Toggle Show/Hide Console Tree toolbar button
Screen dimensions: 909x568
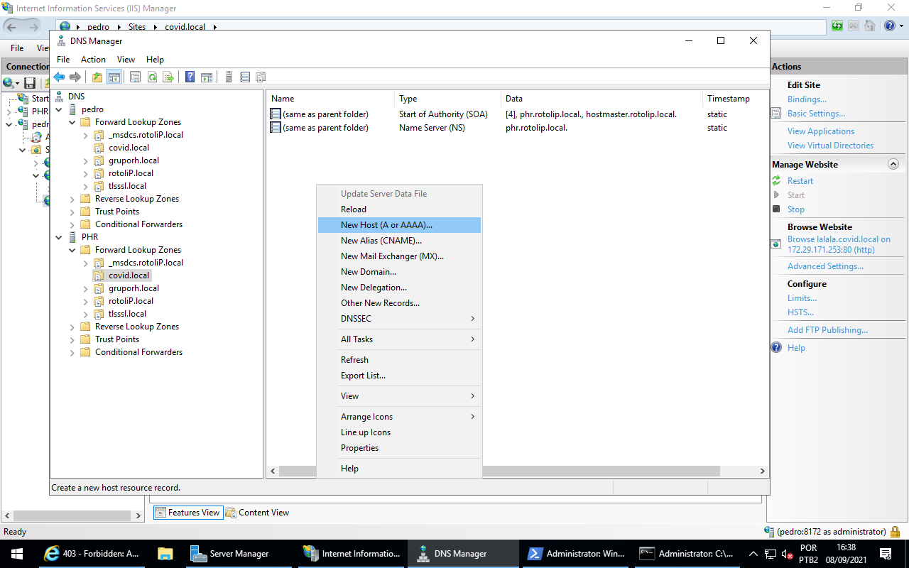(x=114, y=77)
